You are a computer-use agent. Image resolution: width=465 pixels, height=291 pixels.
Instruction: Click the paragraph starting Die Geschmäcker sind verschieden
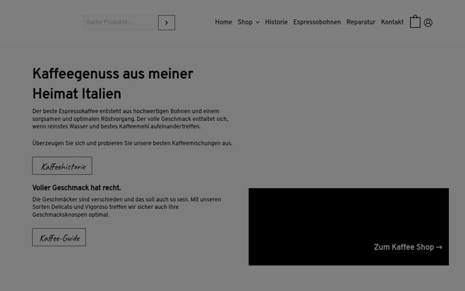(x=127, y=207)
